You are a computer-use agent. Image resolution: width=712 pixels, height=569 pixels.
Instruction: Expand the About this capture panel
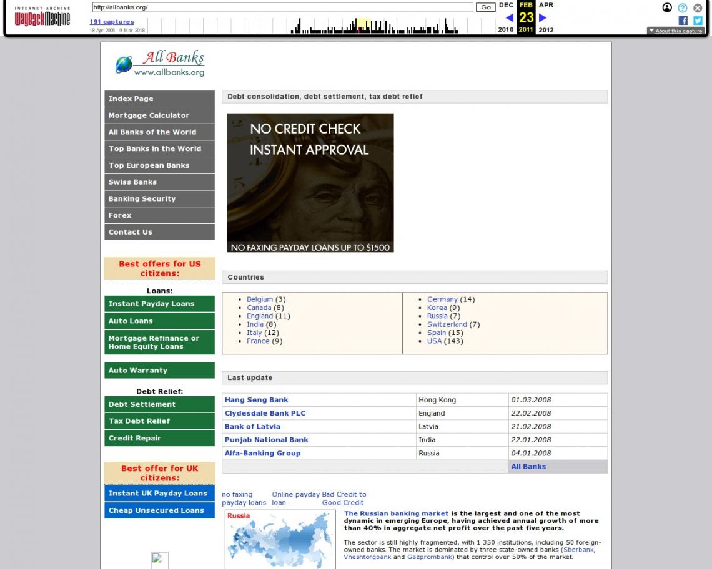coord(676,31)
